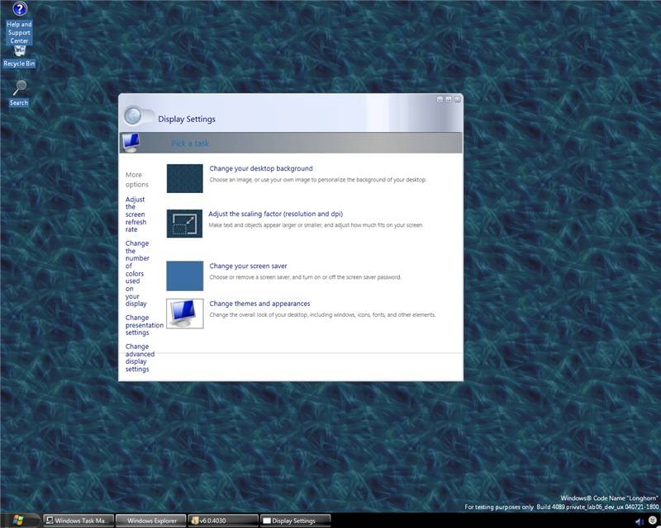Expand the Pick a task section header
The image size is (661, 528).
[189, 144]
